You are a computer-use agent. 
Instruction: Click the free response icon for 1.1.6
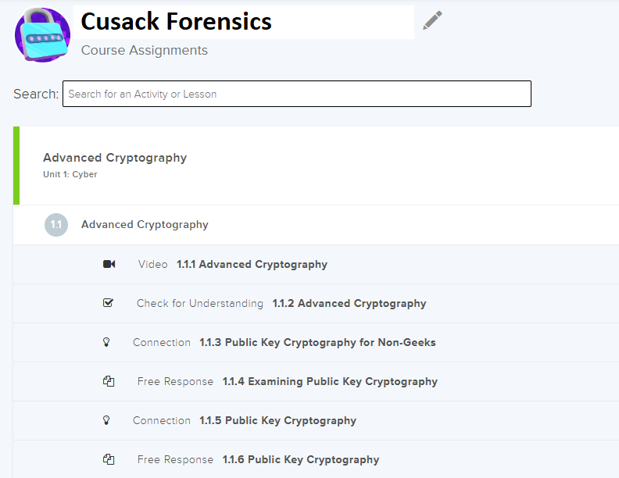coord(109,459)
